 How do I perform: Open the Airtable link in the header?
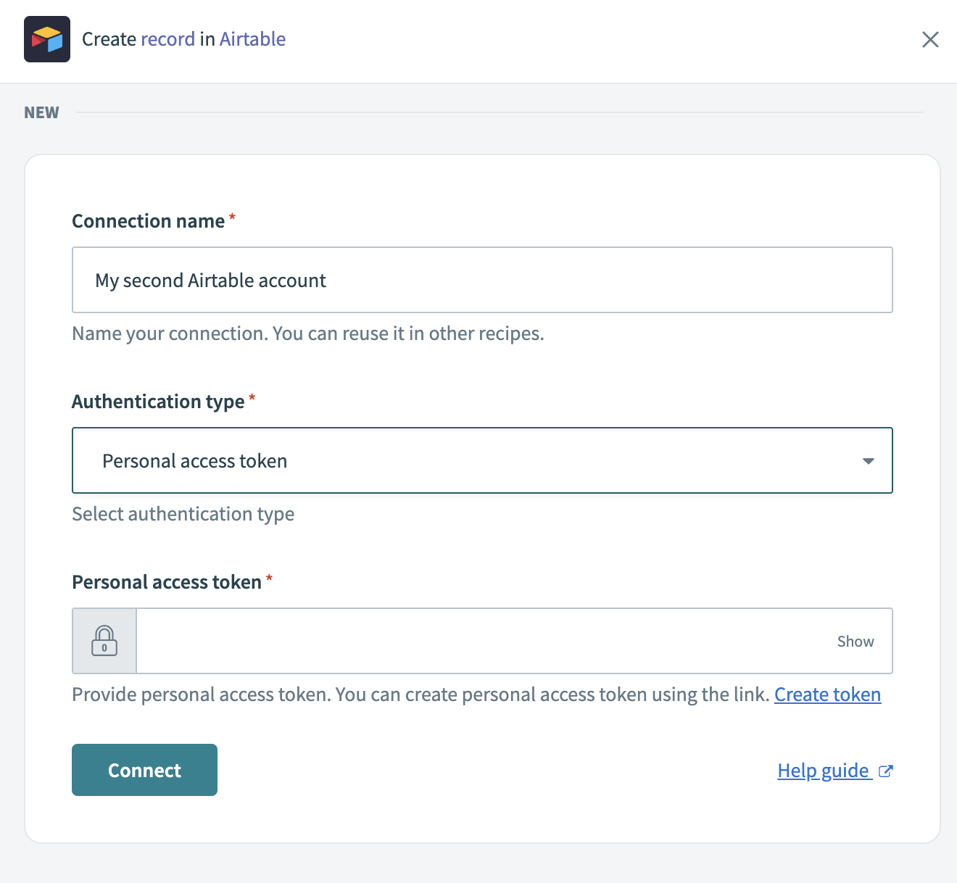pos(252,39)
